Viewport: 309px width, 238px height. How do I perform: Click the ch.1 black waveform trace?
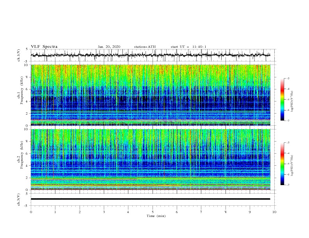coord(150,55)
